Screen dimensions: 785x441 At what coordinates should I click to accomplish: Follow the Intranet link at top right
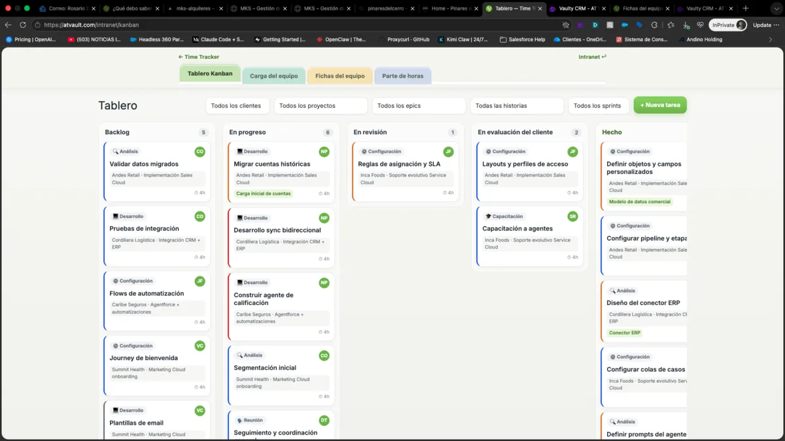click(593, 57)
